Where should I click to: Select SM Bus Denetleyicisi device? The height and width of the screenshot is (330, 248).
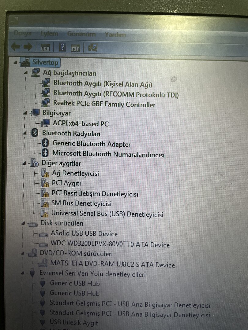tap(81, 203)
